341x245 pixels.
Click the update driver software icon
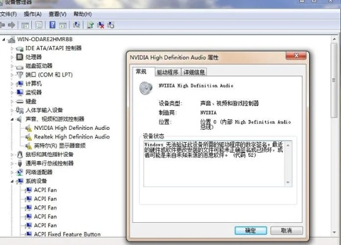(x=90, y=25)
